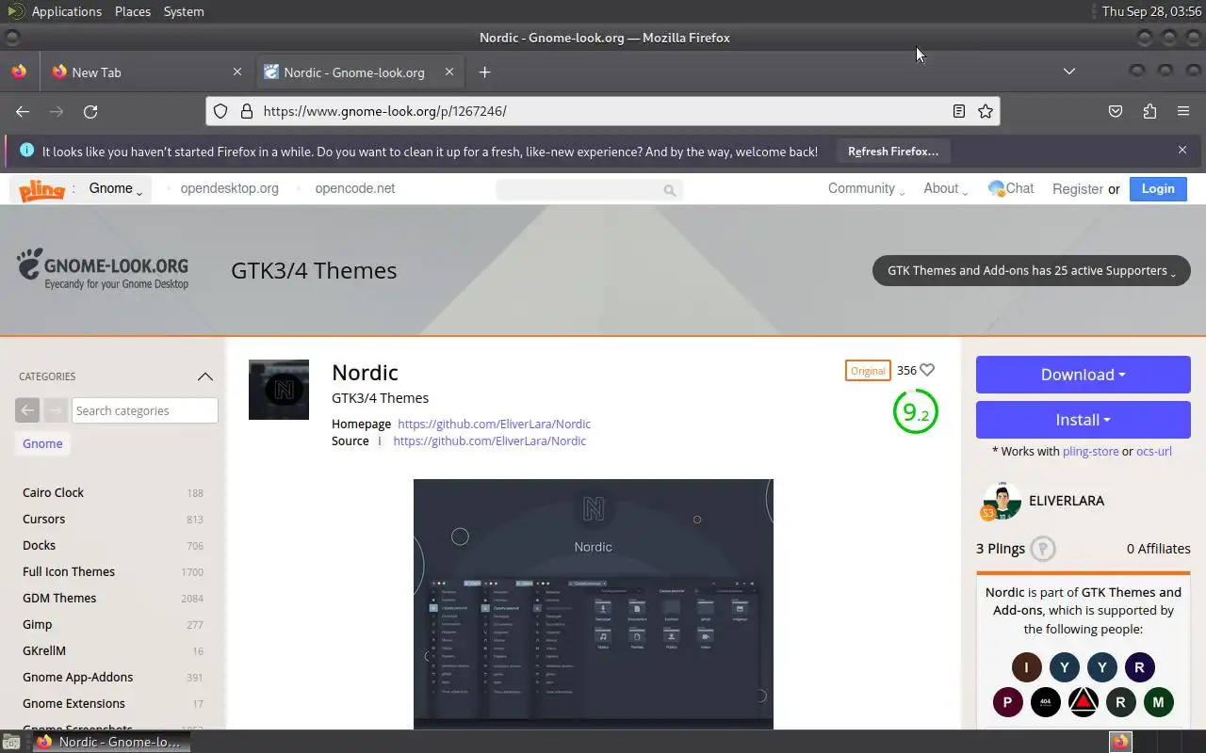The image size is (1206, 753).
Task: Open the About dropdown menu
Action: point(946,188)
